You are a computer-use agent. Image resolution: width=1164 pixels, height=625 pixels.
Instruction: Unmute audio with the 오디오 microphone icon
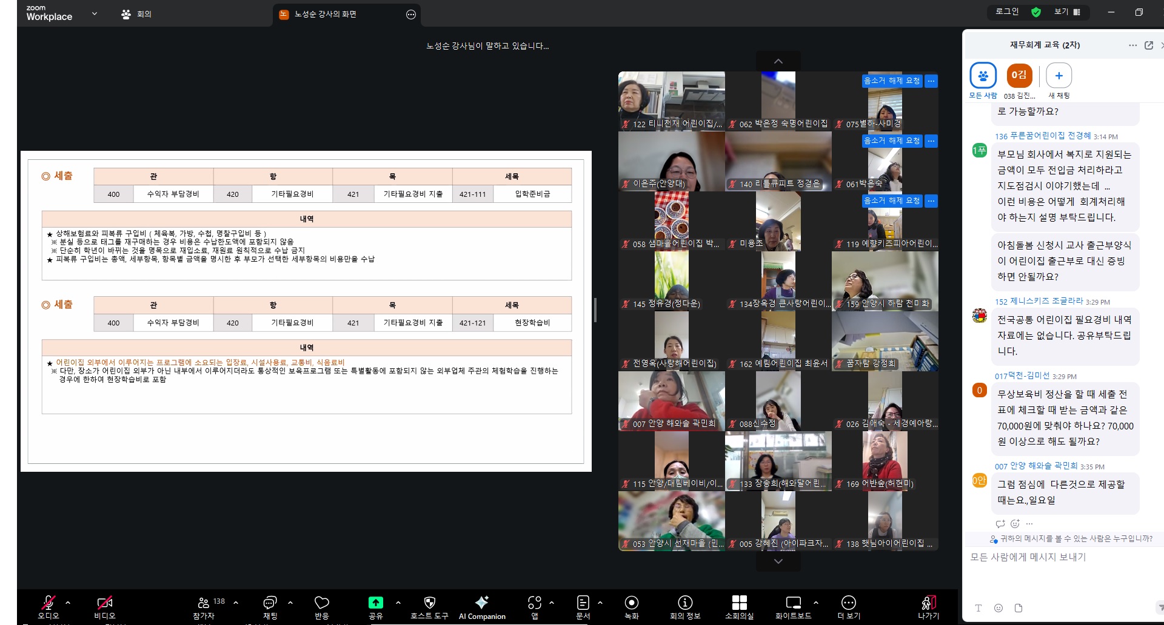tap(48, 603)
